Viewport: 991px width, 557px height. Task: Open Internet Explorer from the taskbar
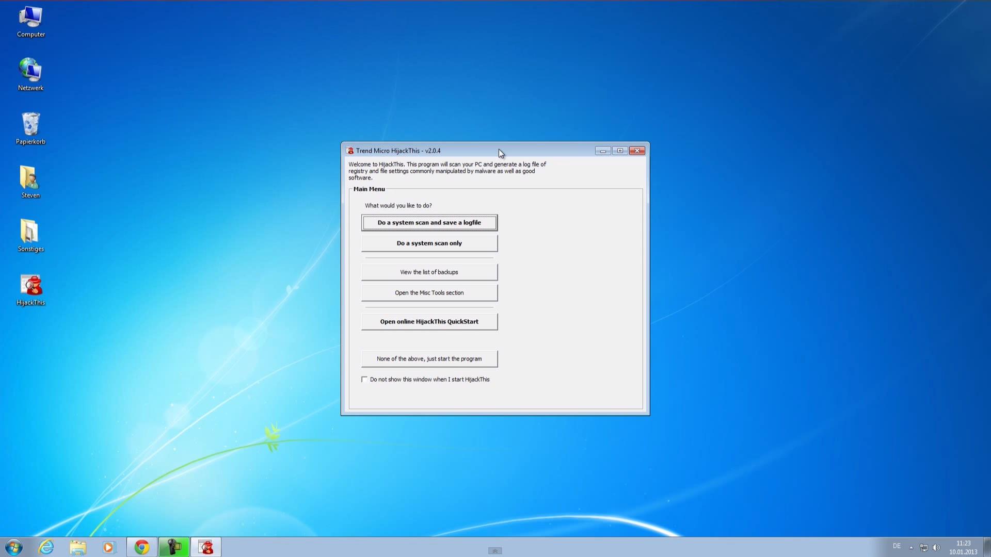[x=46, y=547]
